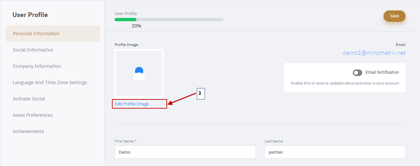The width and height of the screenshot is (420, 166).
Task: Click the Email Notification label text
Action: click(x=382, y=72)
